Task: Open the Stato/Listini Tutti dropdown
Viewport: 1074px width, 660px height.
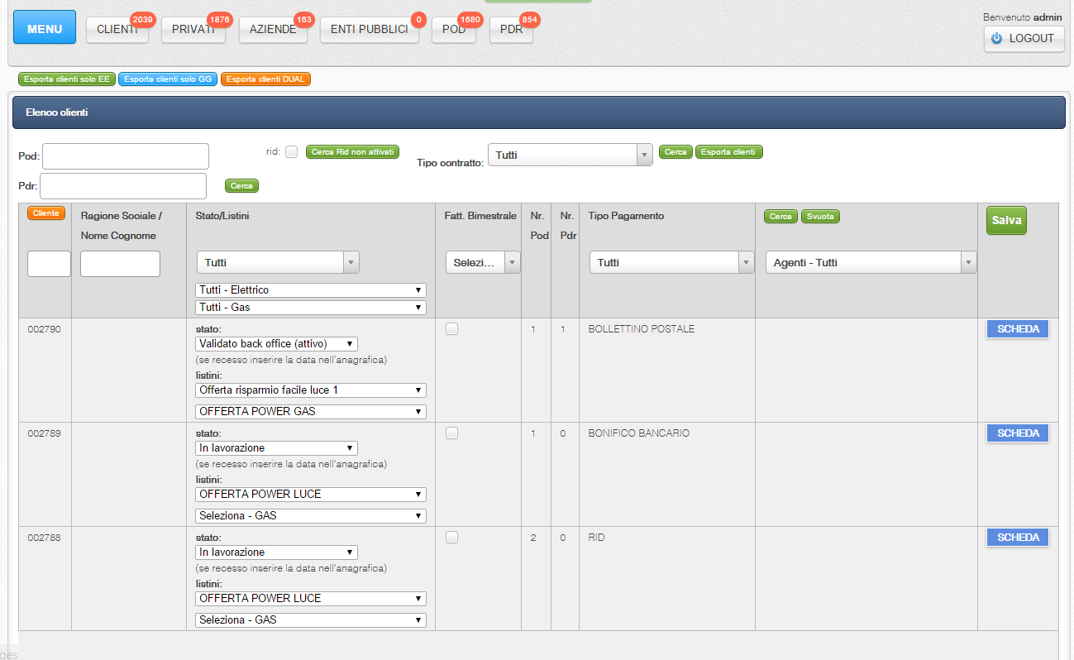Action: pos(278,262)
